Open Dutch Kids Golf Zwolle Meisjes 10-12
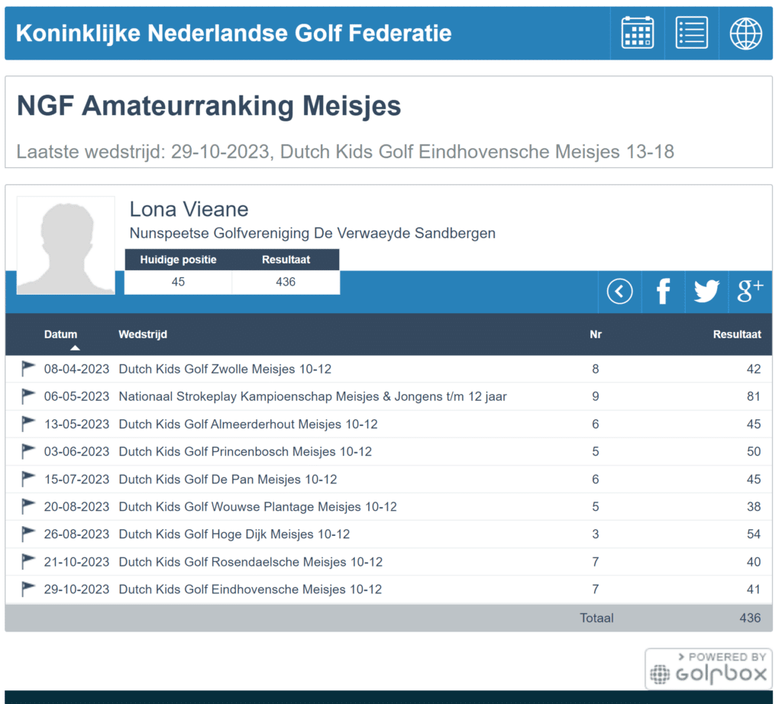 (225, 369)
